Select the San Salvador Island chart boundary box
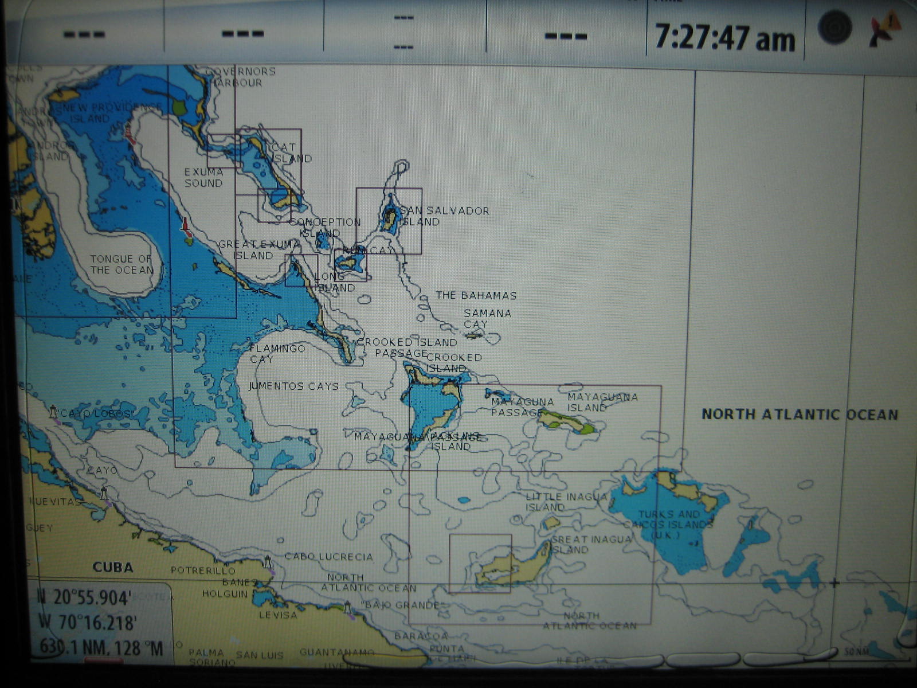 pyautogui.click(x=389, y=221)
